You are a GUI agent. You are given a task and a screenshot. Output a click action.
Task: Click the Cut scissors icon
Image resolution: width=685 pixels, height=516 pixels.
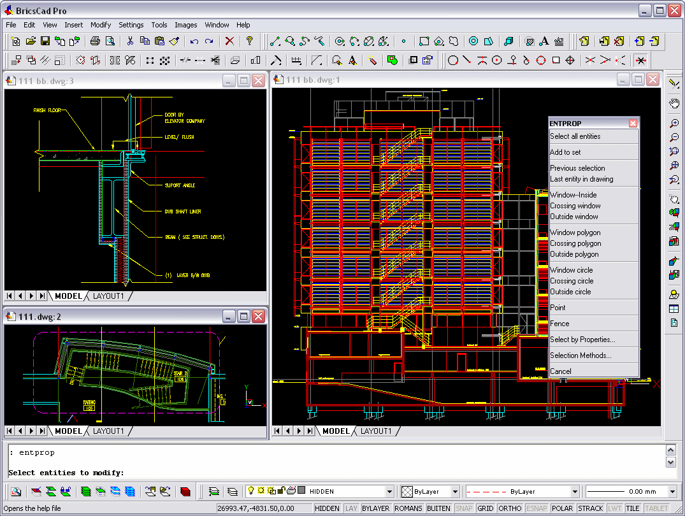(130, 41)
